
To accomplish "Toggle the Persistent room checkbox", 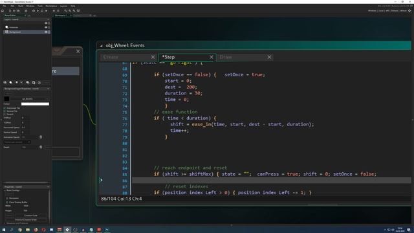I will [x=7, y=198].
